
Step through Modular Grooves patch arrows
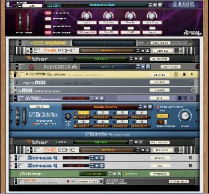pos(141,107)
